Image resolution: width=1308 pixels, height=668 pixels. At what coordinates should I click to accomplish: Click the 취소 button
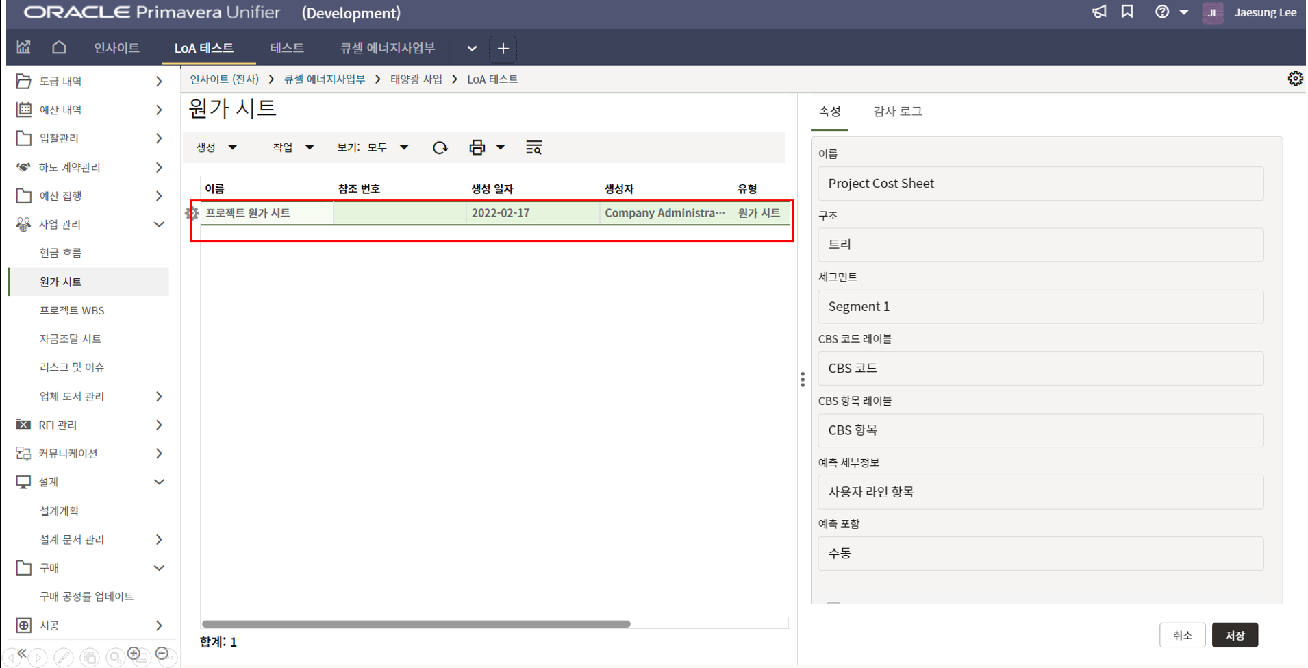pyautogui.click(x=1182, y=635)
